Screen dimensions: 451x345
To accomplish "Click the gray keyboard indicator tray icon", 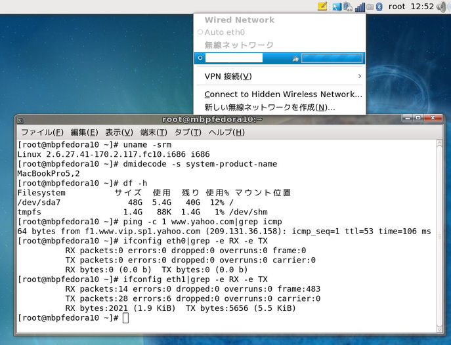I will pyautogui.click(x=370, y=7).
